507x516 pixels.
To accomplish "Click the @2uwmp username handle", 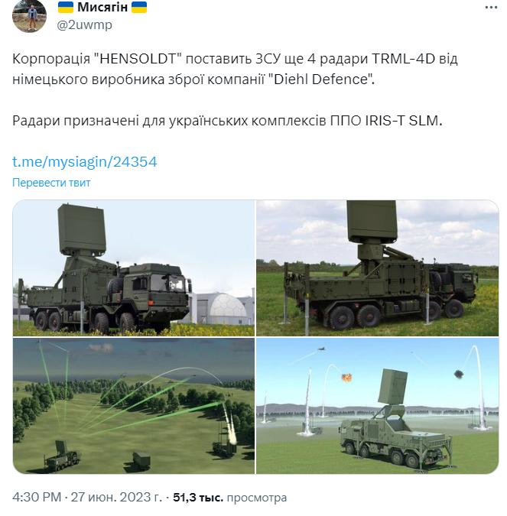I will (x=85, y=24).
